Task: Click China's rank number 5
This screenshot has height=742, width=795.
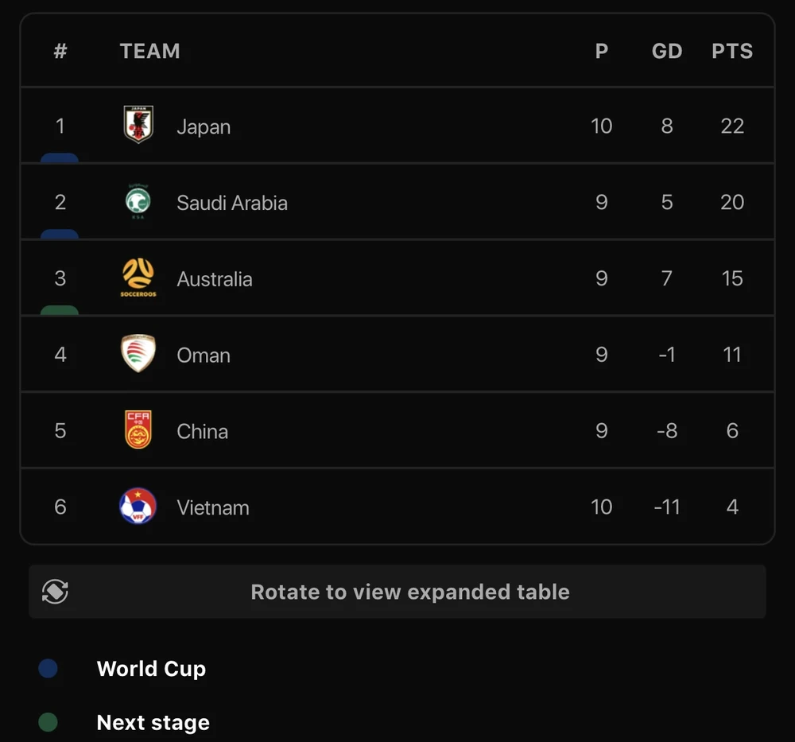Action: click(60, 431)
